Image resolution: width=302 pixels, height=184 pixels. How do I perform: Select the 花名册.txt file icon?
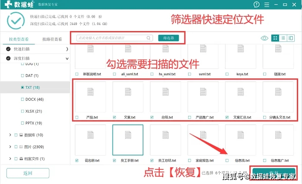[90, 135]
